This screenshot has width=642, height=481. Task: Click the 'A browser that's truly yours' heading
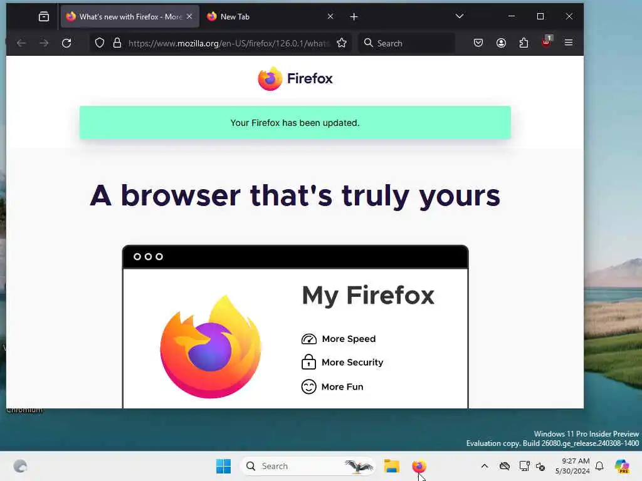295,195
